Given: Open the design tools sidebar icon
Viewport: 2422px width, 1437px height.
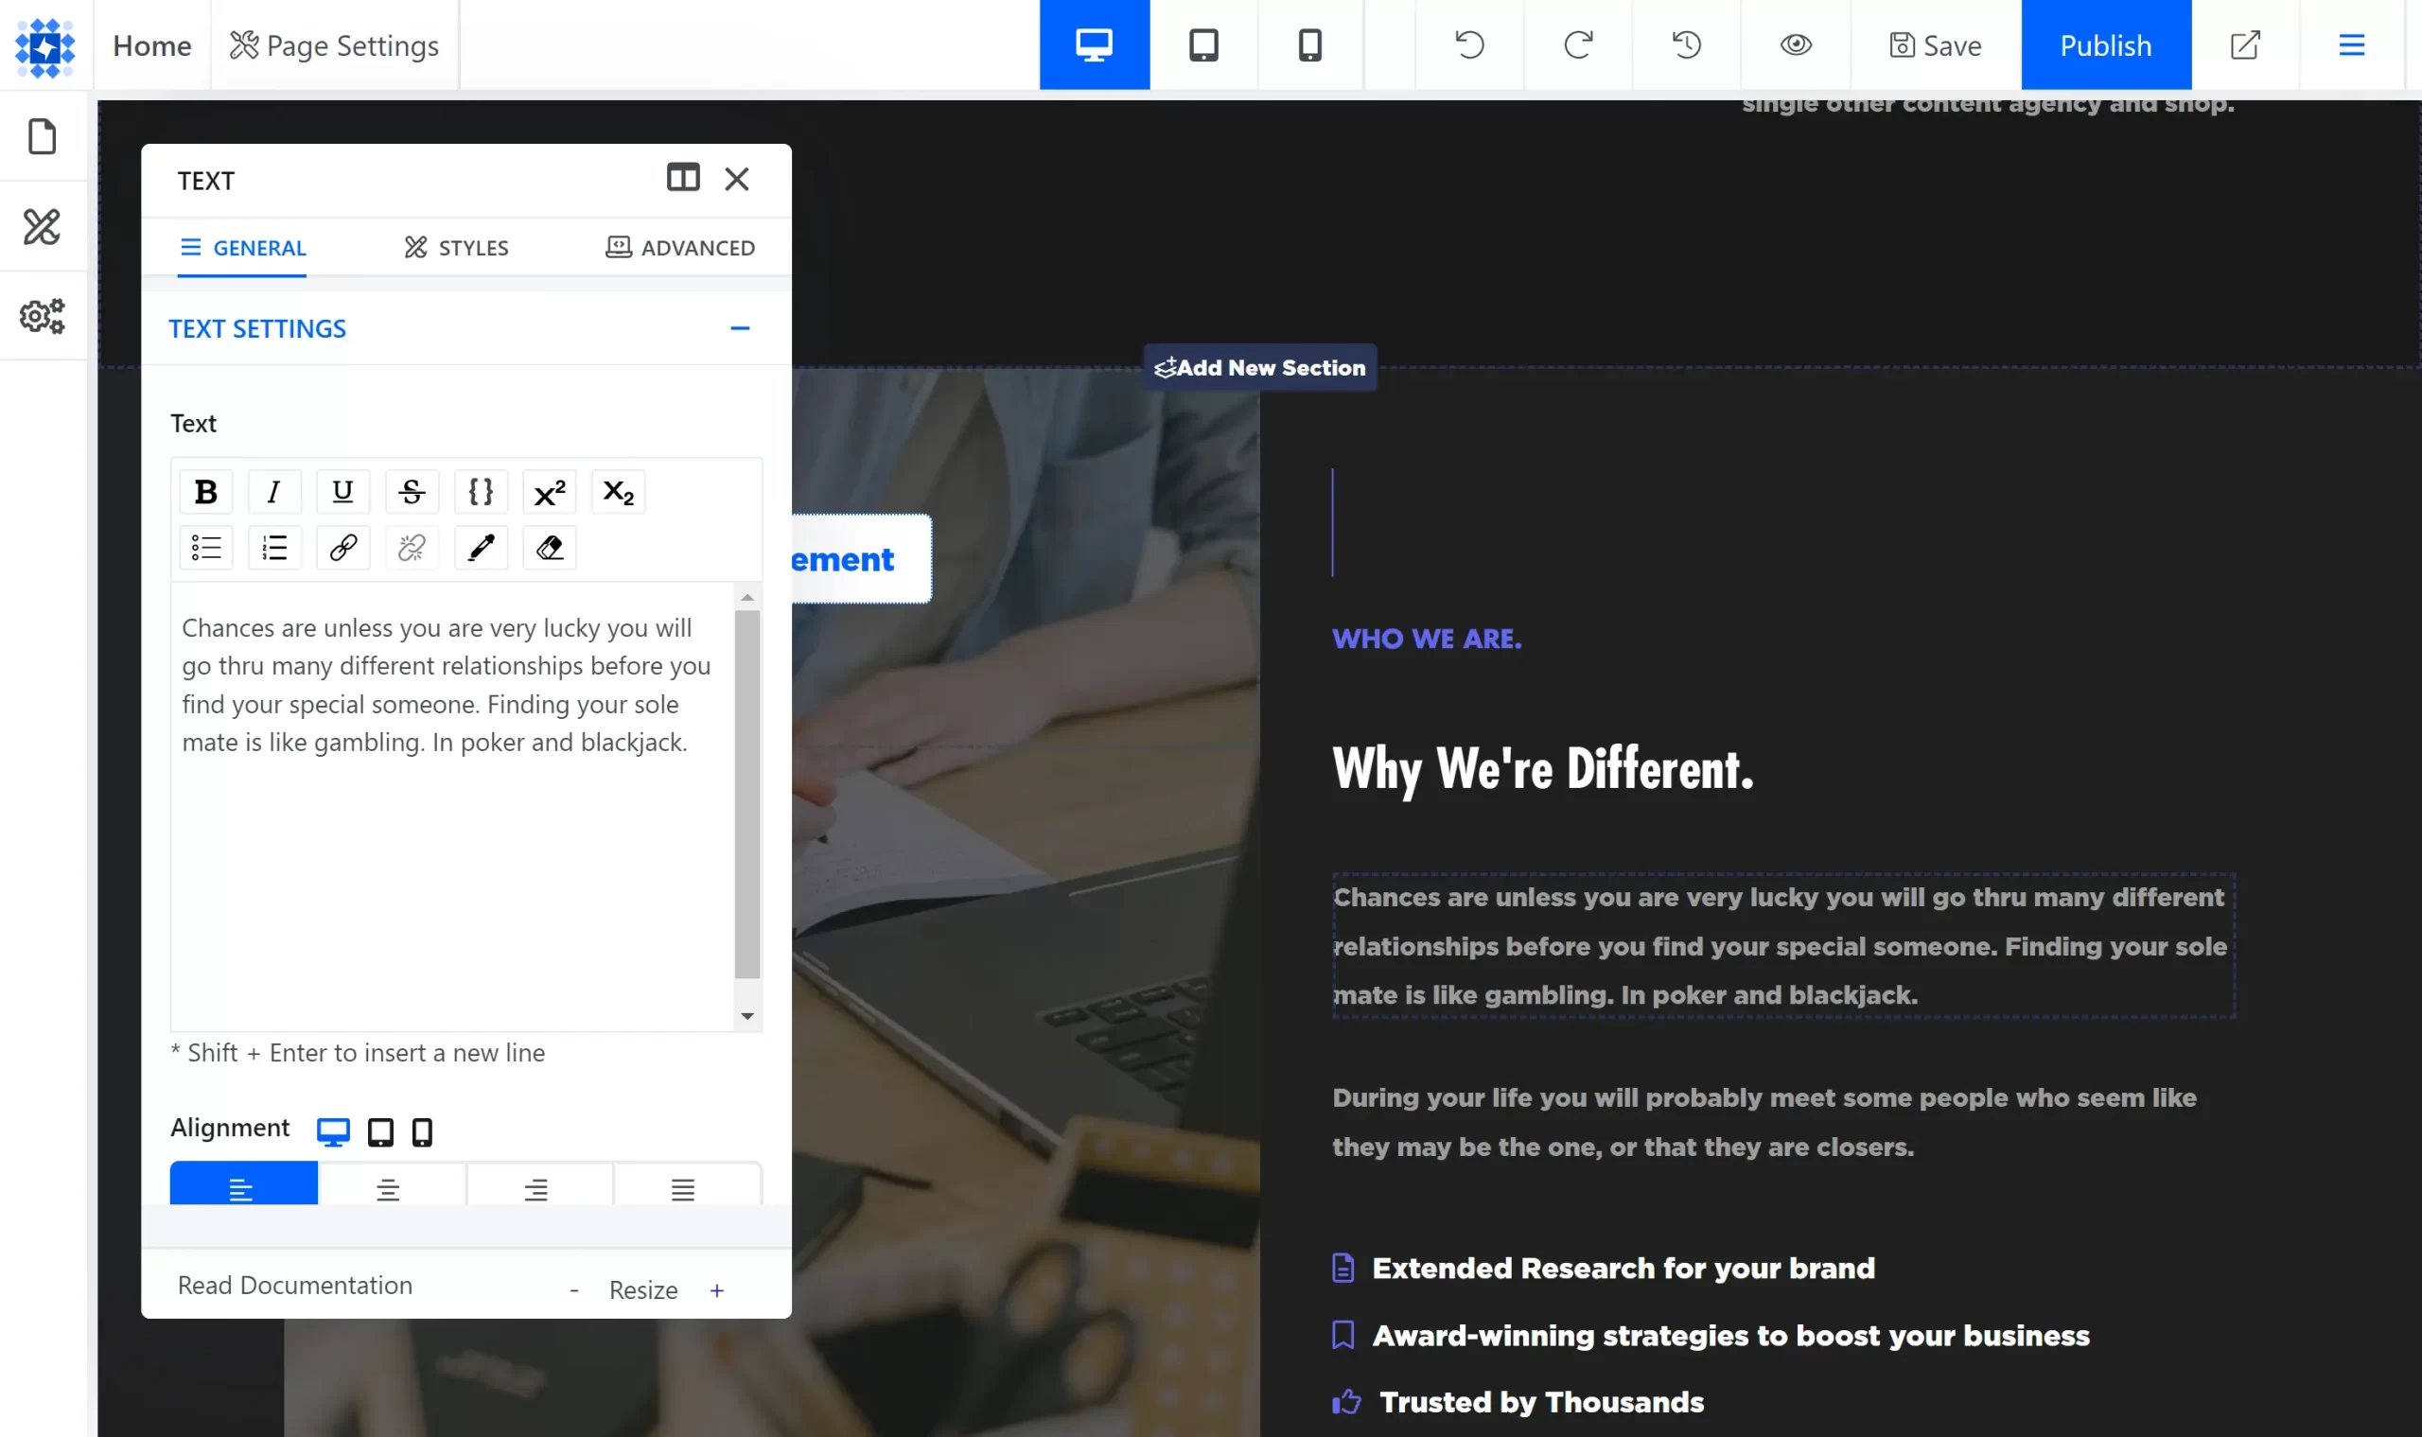Looking at the screenshot, I should point(42,227).
